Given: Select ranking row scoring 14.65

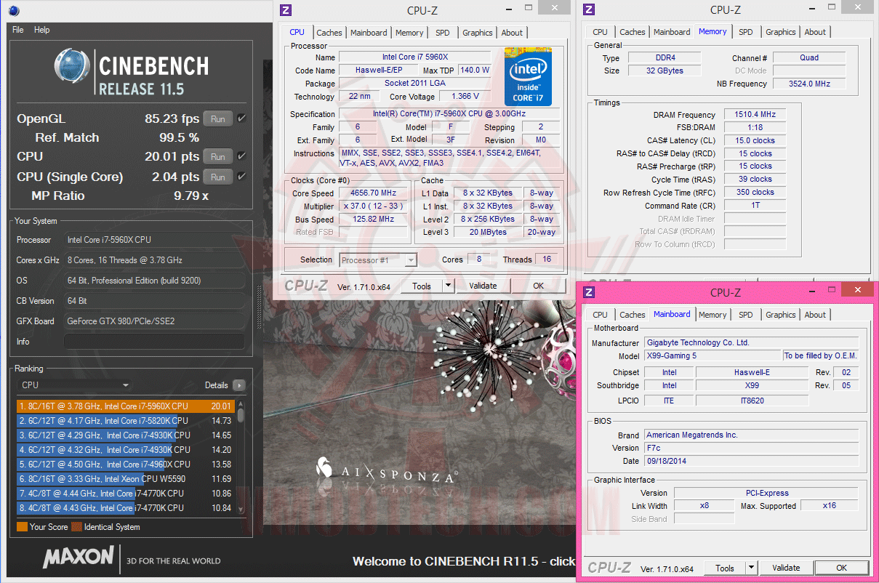Looking at the screenshot, I should tap(125, 435).
